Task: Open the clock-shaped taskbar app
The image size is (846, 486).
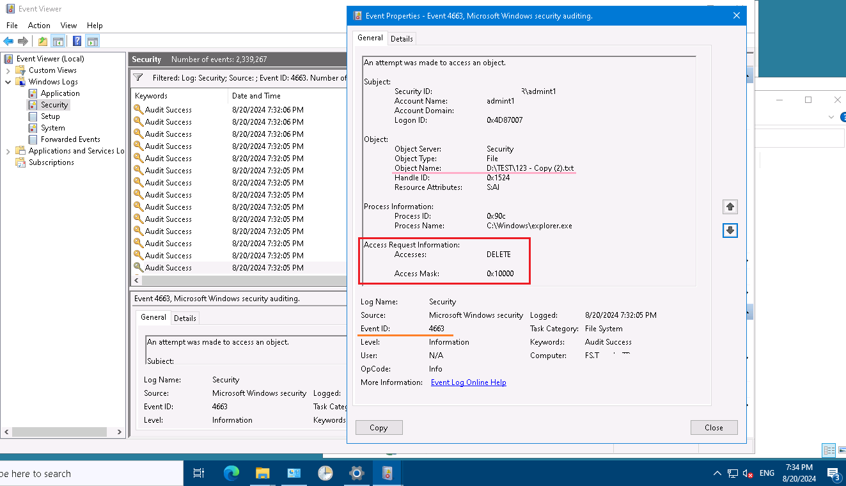Action: coord(325,473)
